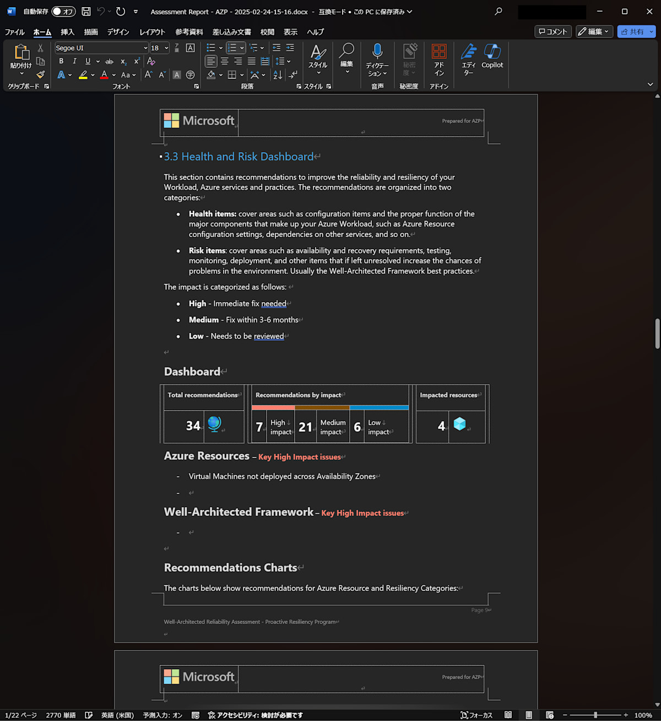Apply red font color

(x=104, y=74)
